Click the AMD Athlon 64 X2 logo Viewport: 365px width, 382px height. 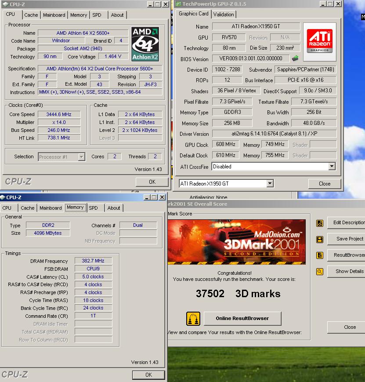[145, 44]
